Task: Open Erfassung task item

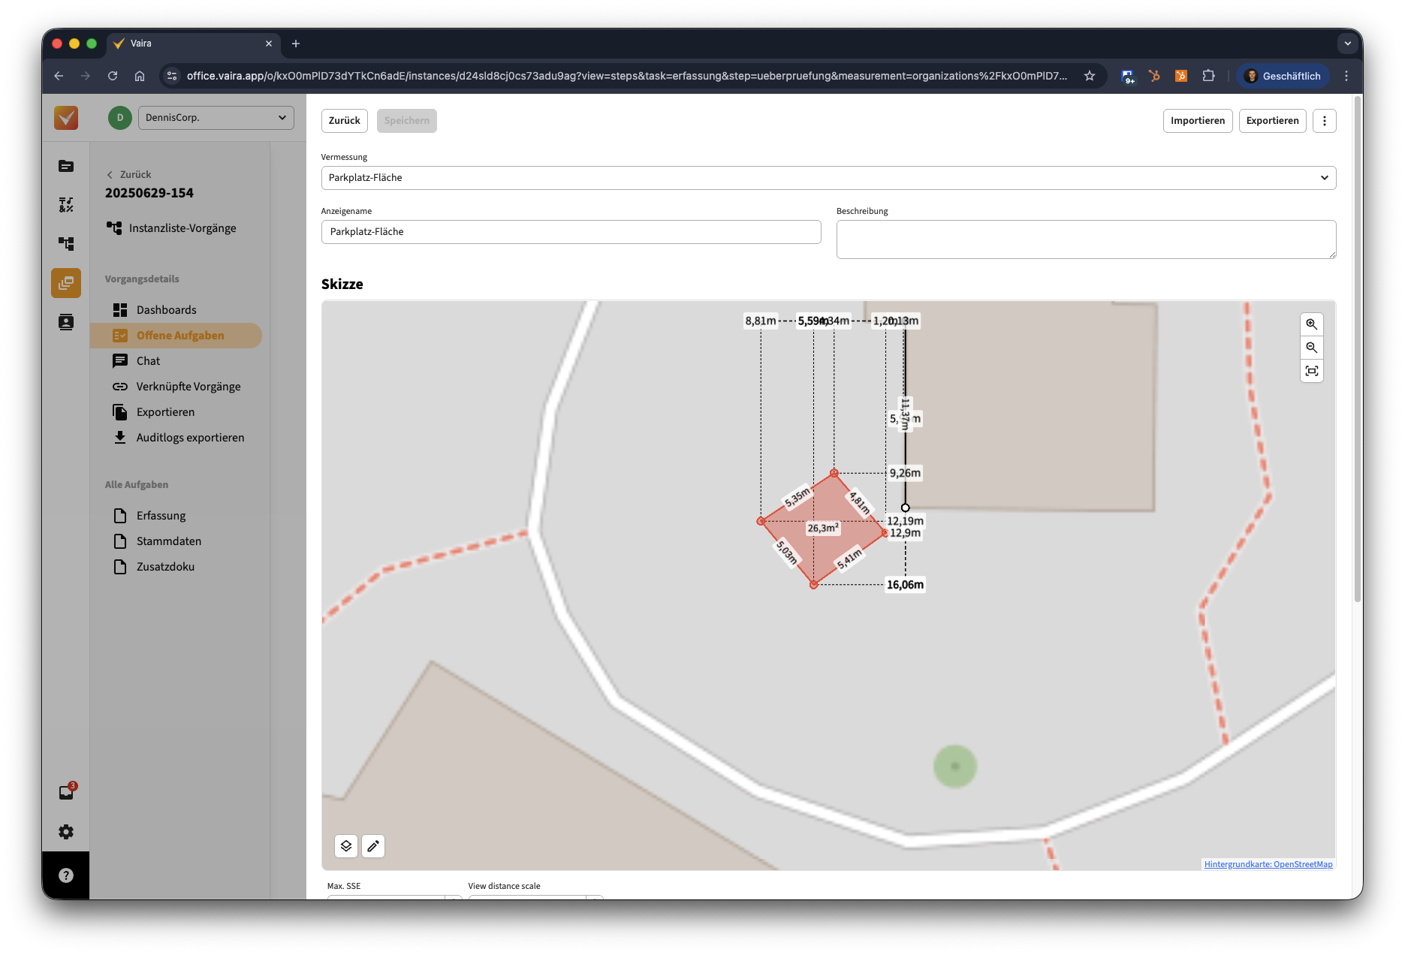Action: coord(161,516)
